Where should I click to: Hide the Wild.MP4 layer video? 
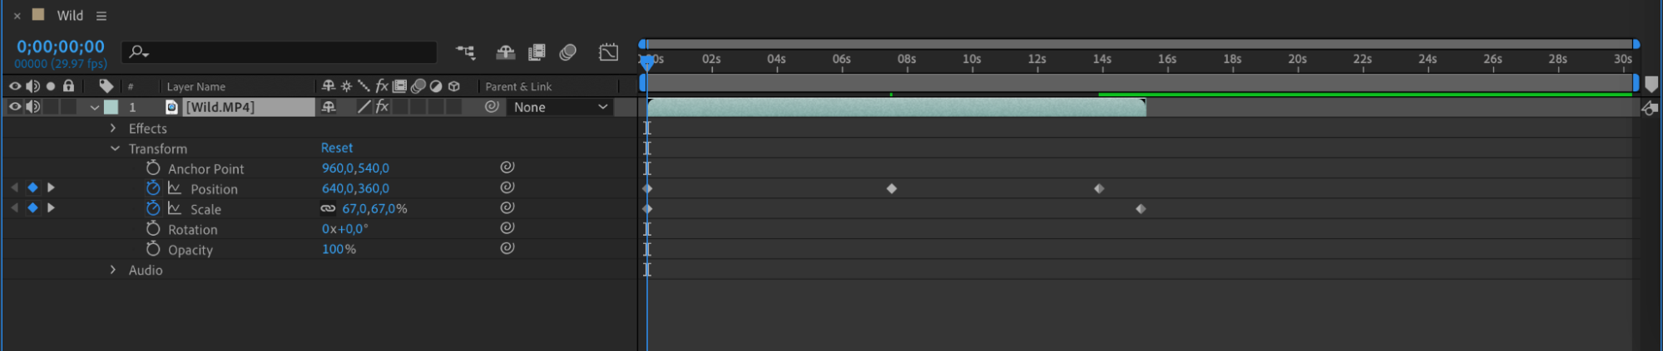click(14, 107)
